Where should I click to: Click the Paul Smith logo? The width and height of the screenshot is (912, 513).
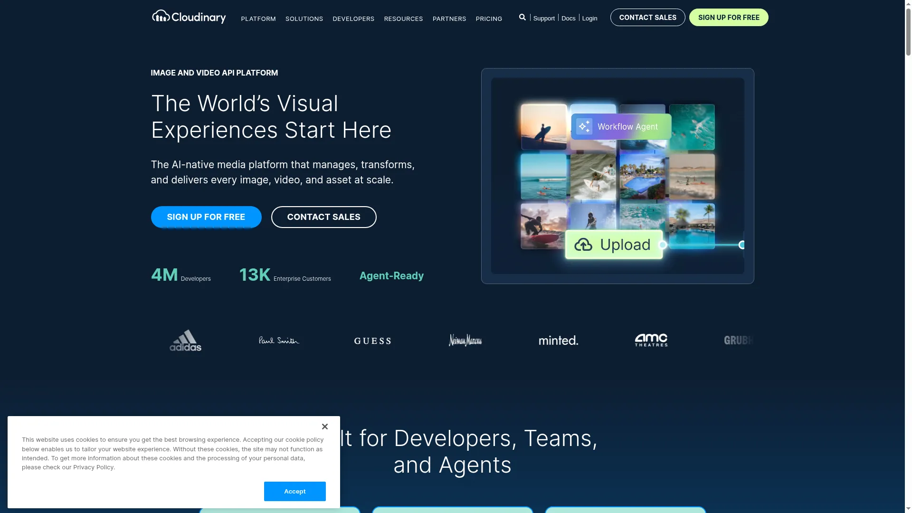coord(279,340)
